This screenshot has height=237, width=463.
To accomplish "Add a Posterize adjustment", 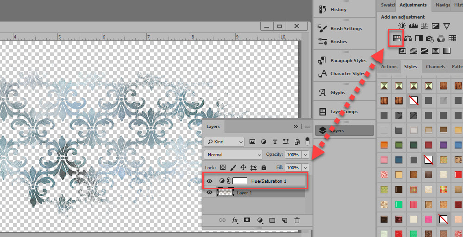I will point(413,51).
